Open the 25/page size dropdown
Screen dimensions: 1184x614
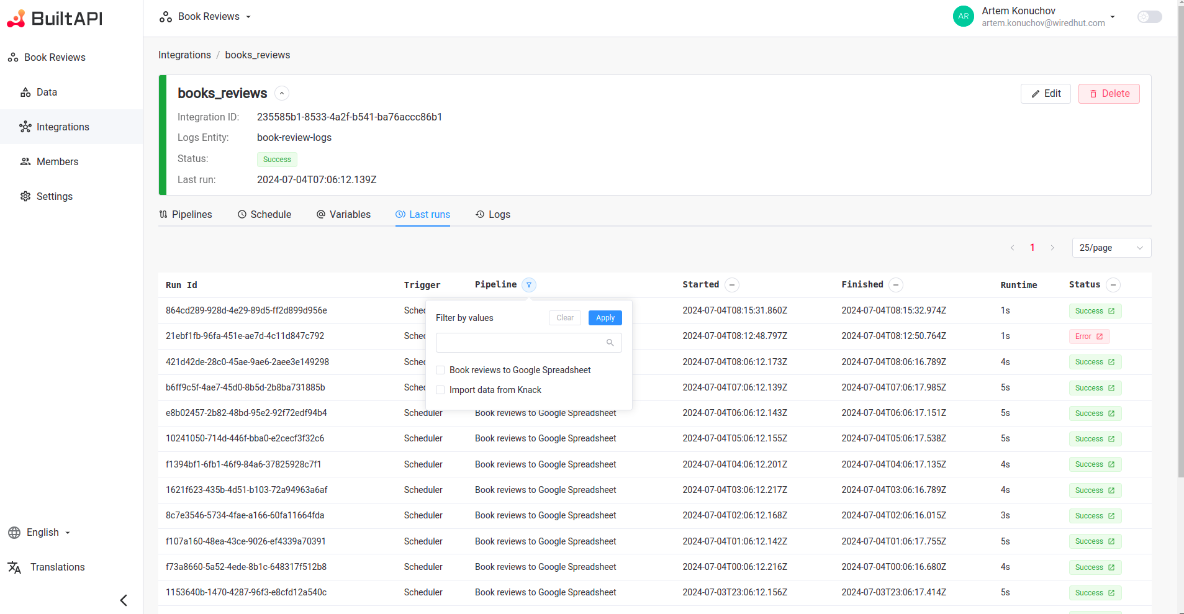pos(1111,248)
